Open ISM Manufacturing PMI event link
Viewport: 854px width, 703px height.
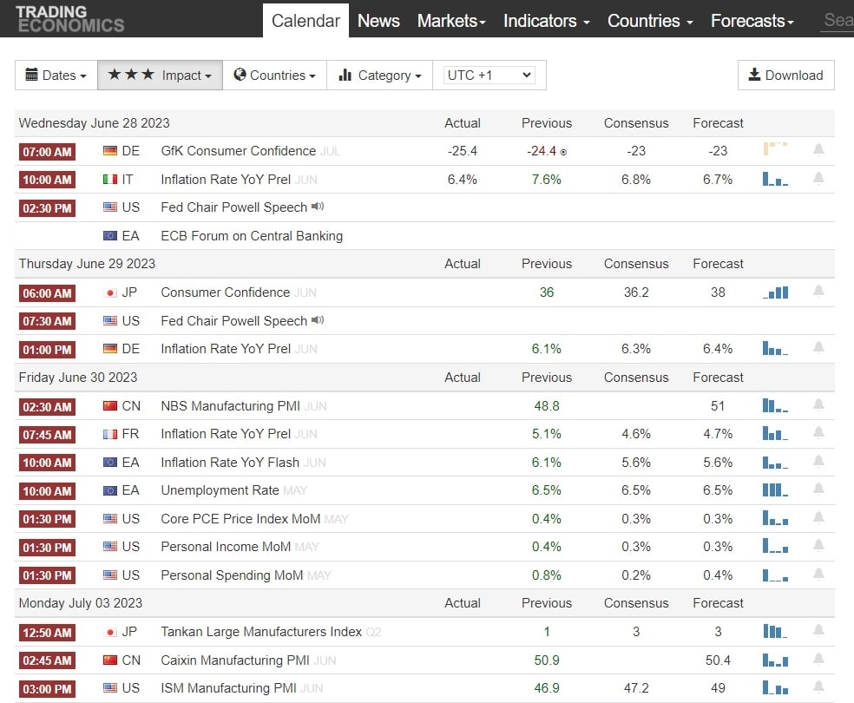228,687
